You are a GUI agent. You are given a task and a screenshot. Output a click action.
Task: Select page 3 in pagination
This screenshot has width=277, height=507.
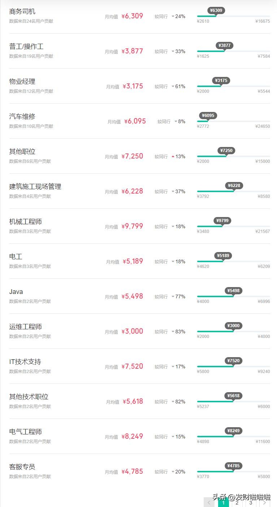[251, 502]
